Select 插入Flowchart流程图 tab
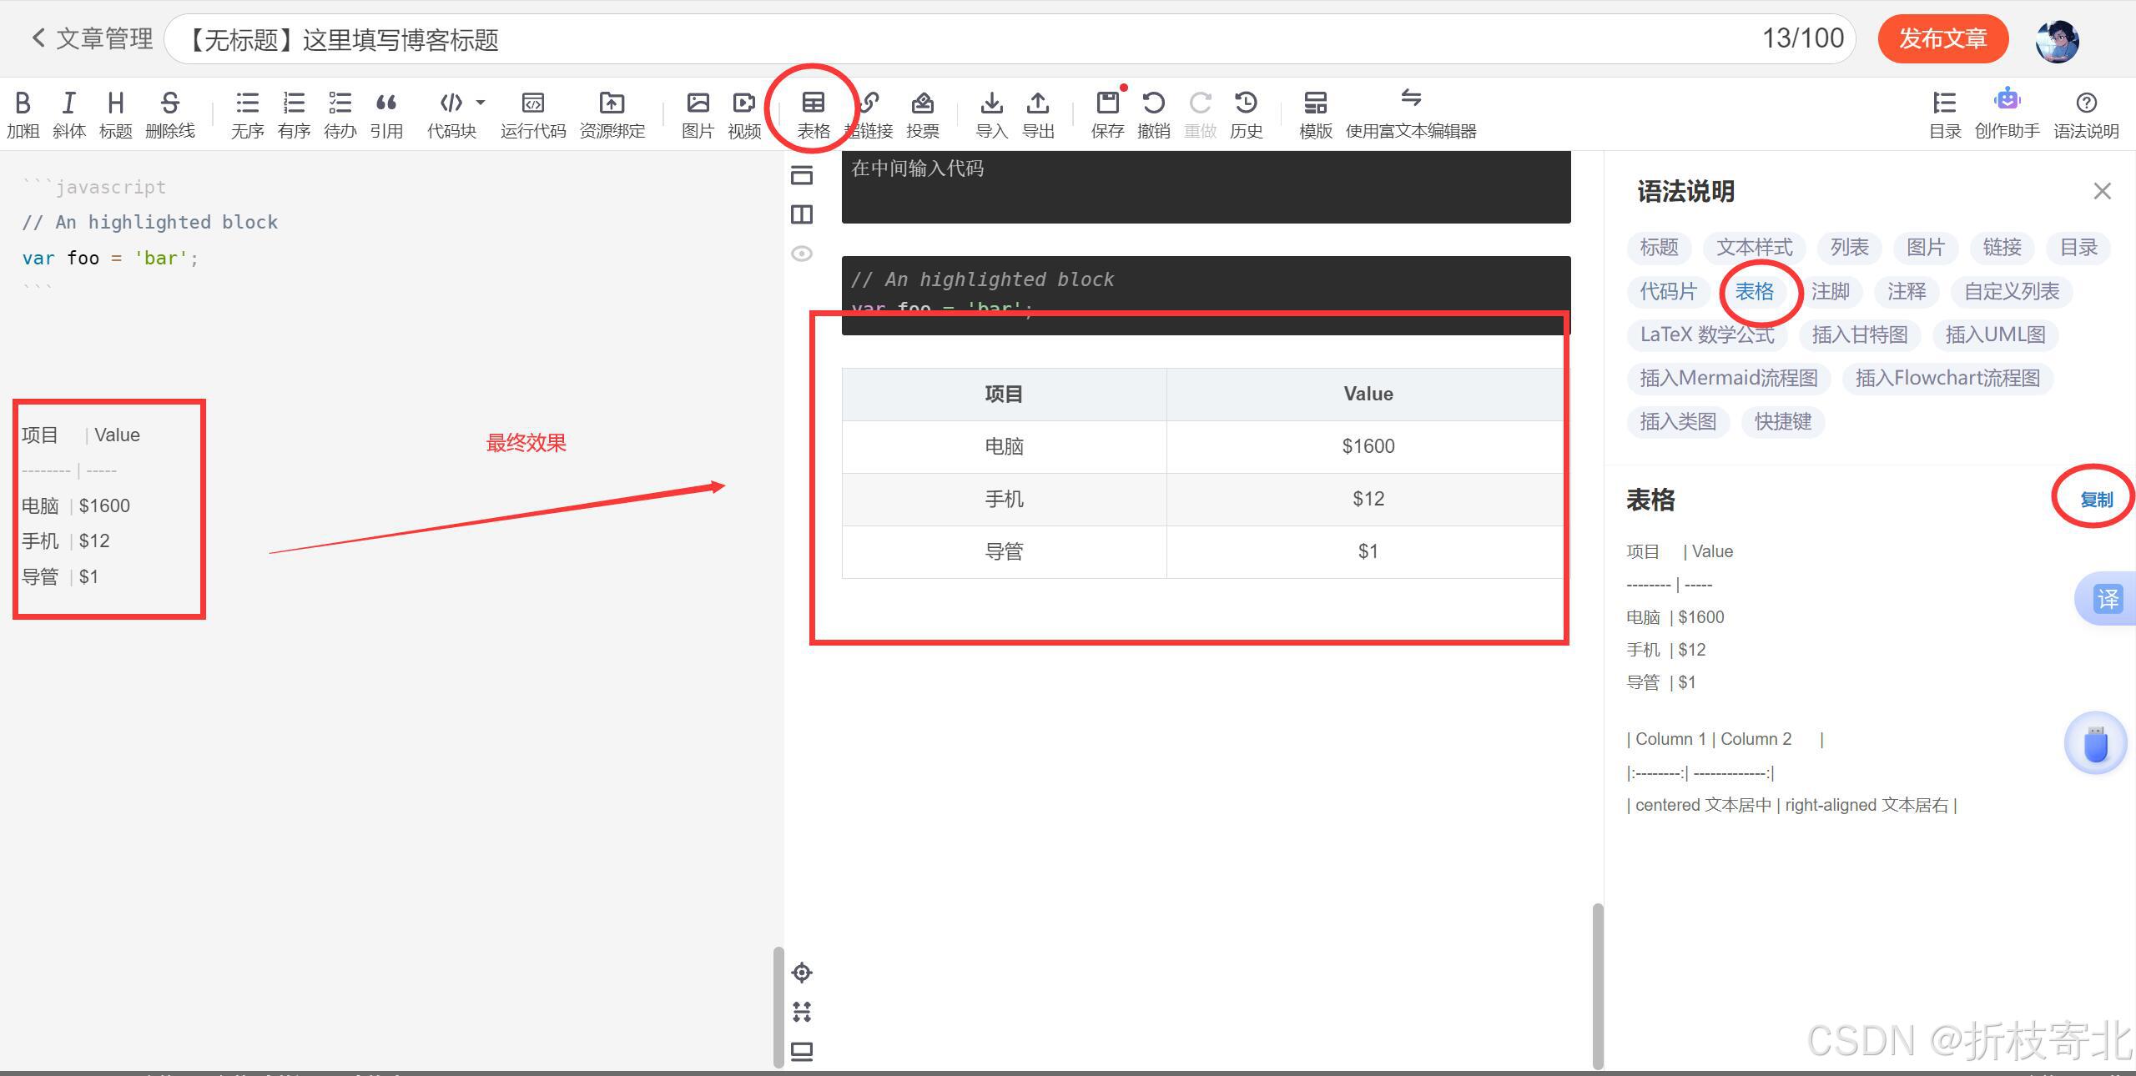This screenshot has width=2136, height=1076. 1947,378
